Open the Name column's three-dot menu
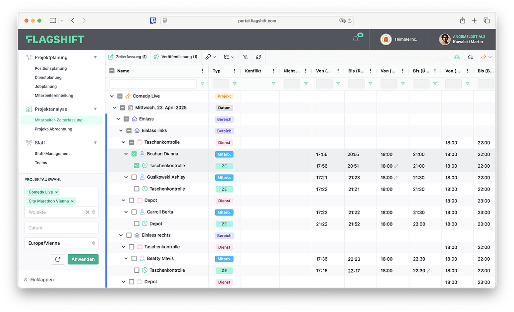514x312 pixels. (x=202, y=71)
